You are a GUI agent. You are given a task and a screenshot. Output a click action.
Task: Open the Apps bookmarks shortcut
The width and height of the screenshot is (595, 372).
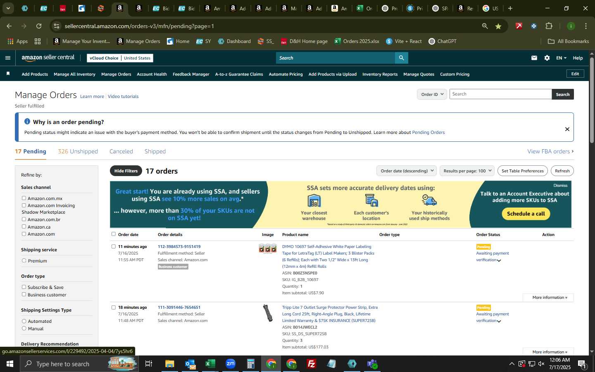click(x=18, y=41)
